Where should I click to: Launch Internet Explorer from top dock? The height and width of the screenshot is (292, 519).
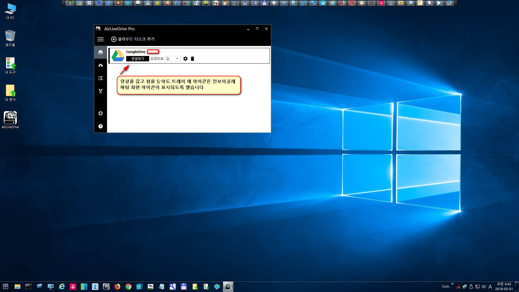click(x=333, y=3)
